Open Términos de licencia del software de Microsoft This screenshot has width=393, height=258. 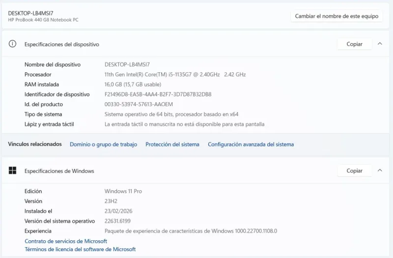pyautogui.click(x=80, y=249)
